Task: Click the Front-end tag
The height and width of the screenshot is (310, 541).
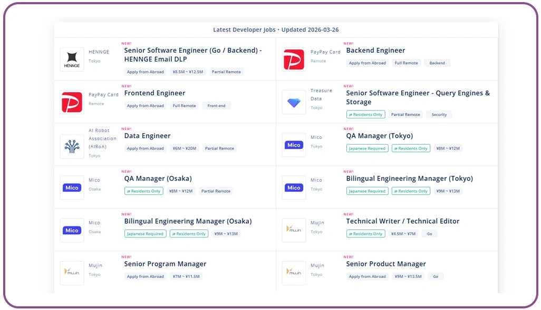Action: [216, 106]
